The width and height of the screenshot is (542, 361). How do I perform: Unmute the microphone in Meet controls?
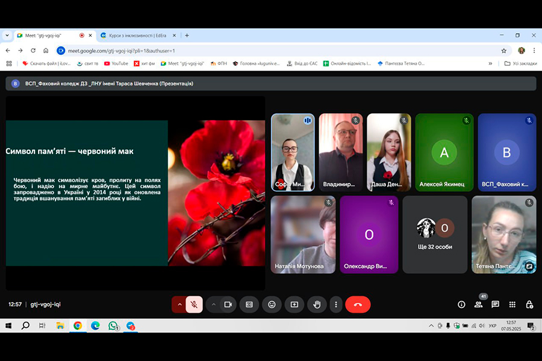coord(195,304)
